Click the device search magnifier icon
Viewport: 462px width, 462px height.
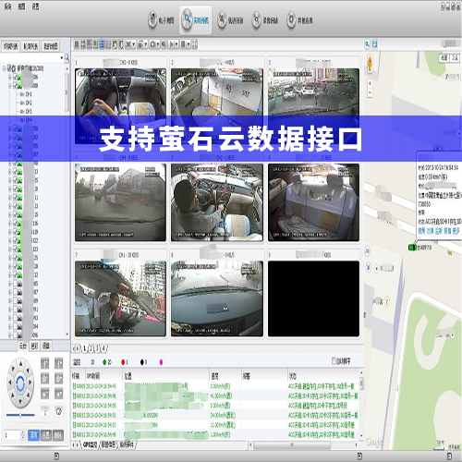(67, 58)
